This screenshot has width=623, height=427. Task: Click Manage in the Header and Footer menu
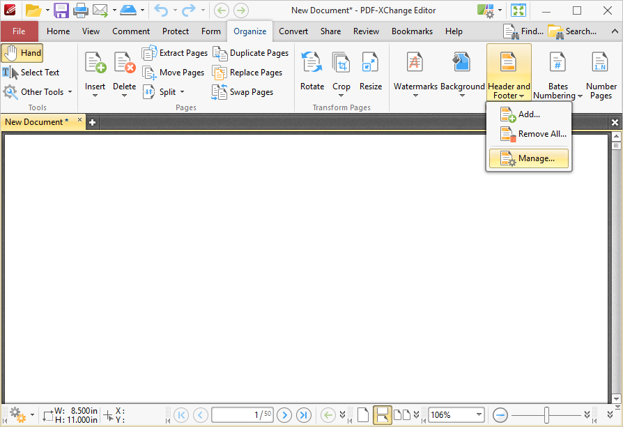534,158
